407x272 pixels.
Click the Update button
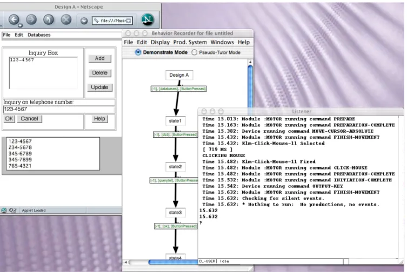pos(99,87)
